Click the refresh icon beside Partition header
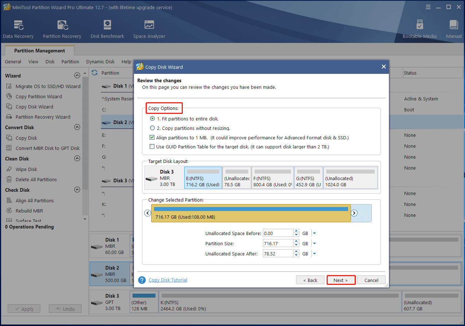Screen dimensions: 465x326 95,73
